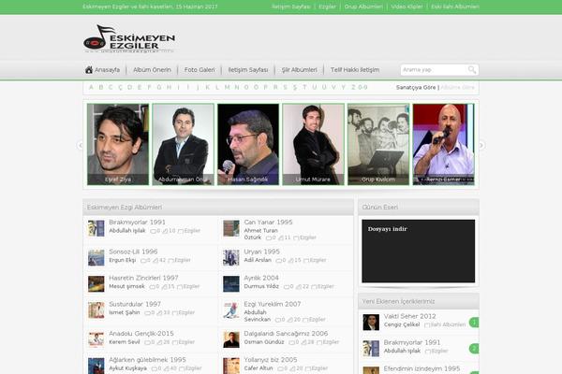Open the Anasayfa home icon

89,70
